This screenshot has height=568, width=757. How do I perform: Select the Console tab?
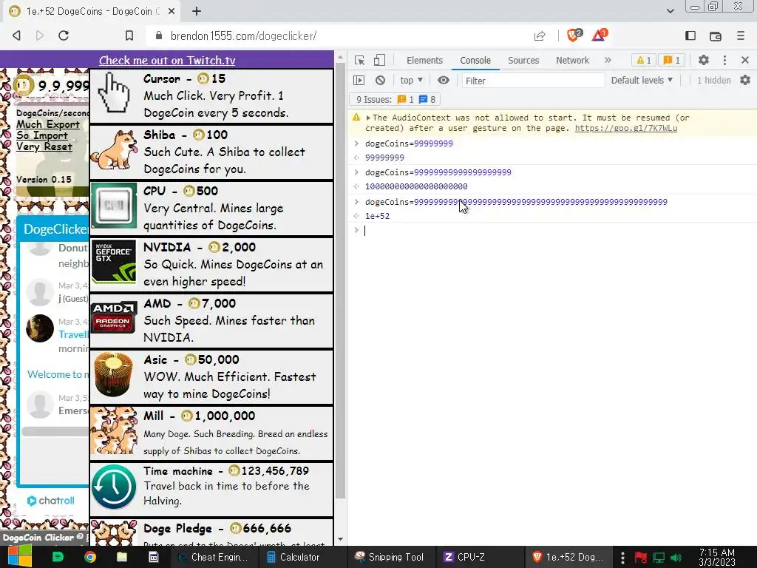pyautogui.click(x=475, y=61)
